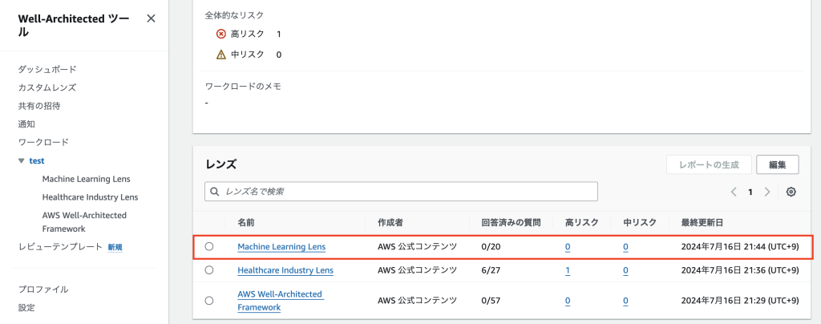The image size is (821, 324).
Task: Click the ワークロードのメモ label
Action: 243,87
